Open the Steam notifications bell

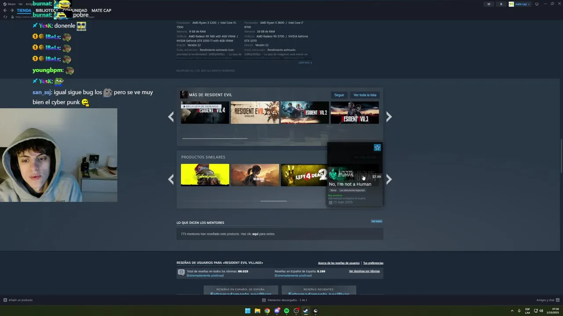click(x=501, y=4)
